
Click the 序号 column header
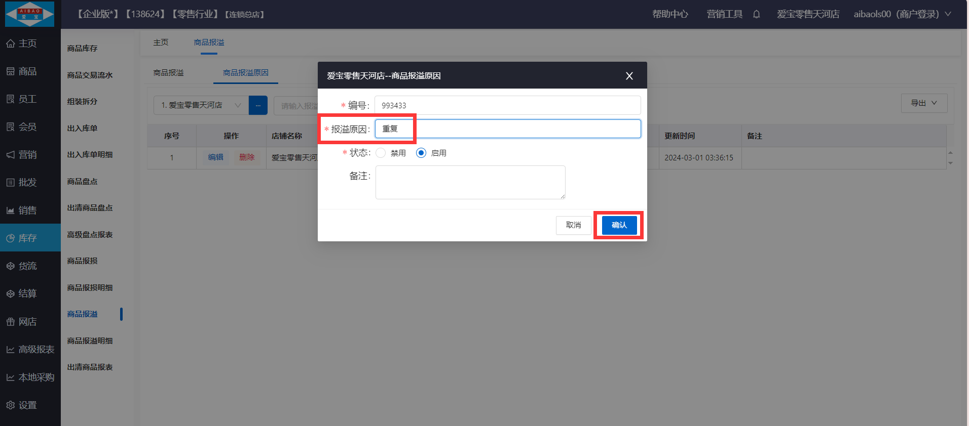(x=172, y=136)
